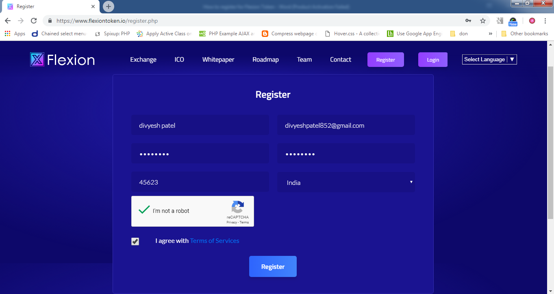Select the Register tab title

[26, 6]
